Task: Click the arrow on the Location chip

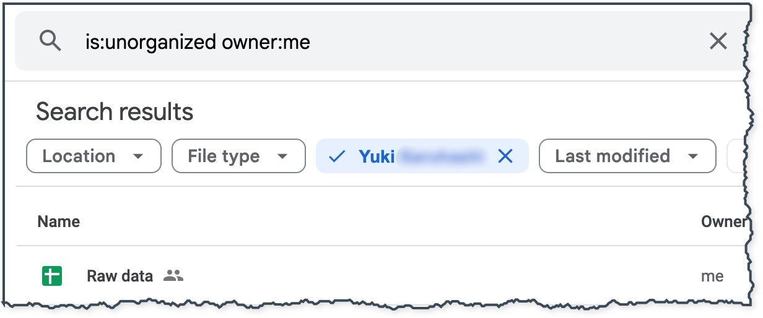Action: (x=138, y=157)
